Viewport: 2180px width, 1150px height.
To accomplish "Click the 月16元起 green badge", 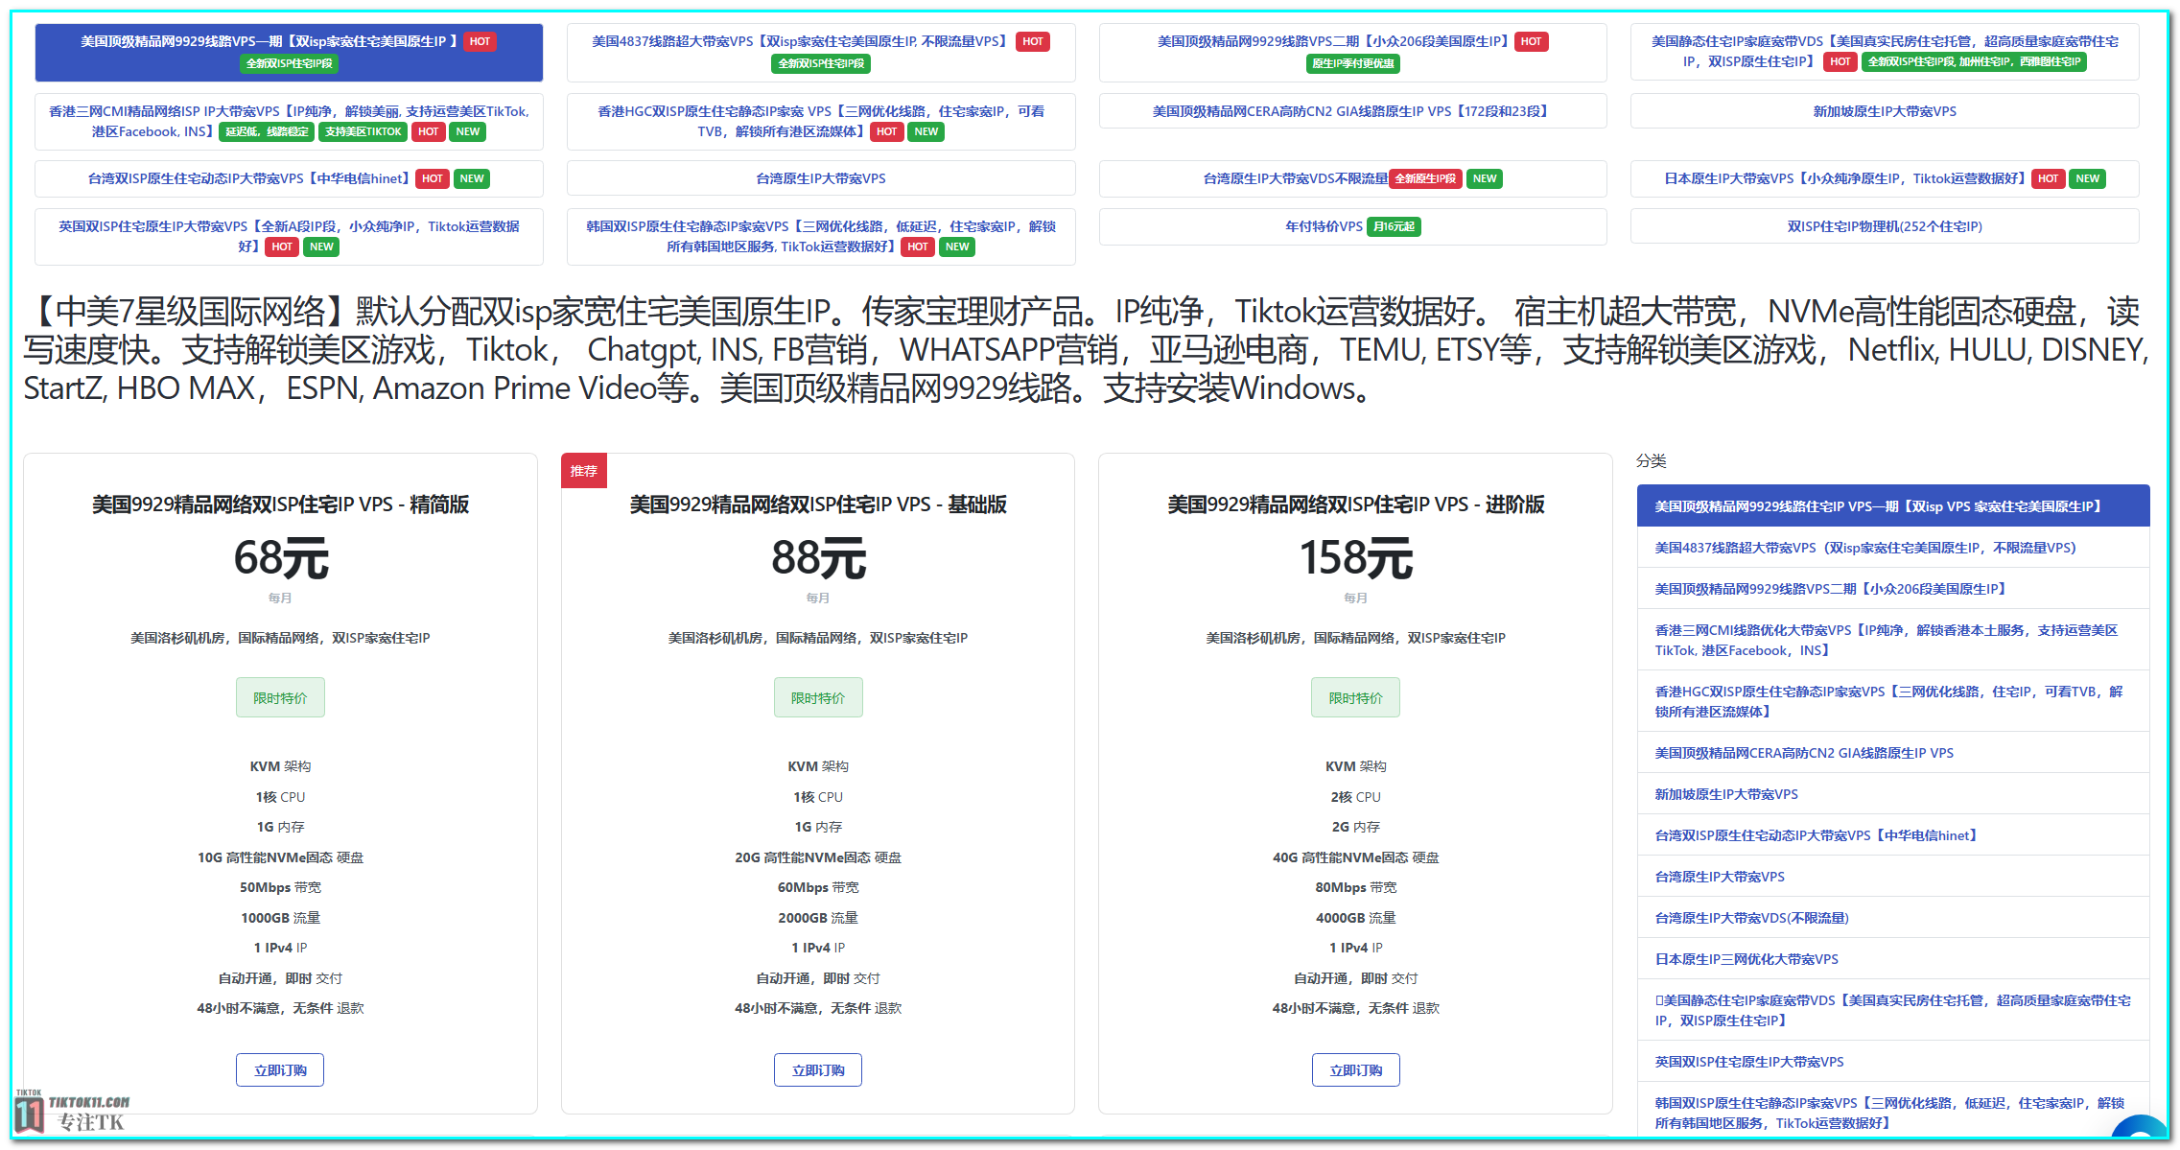I will [x=1394, y=227].
